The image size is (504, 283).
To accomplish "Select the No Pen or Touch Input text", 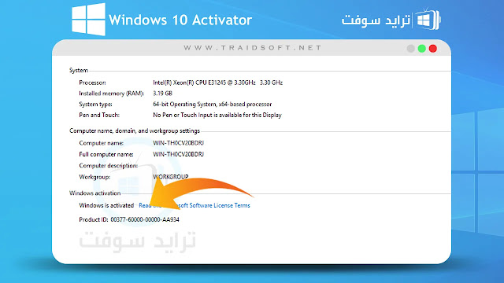I will coord(217,115).
